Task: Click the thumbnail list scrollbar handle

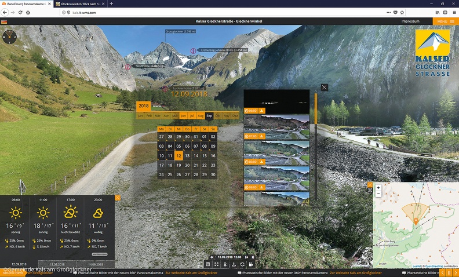Action: (315, 108)
